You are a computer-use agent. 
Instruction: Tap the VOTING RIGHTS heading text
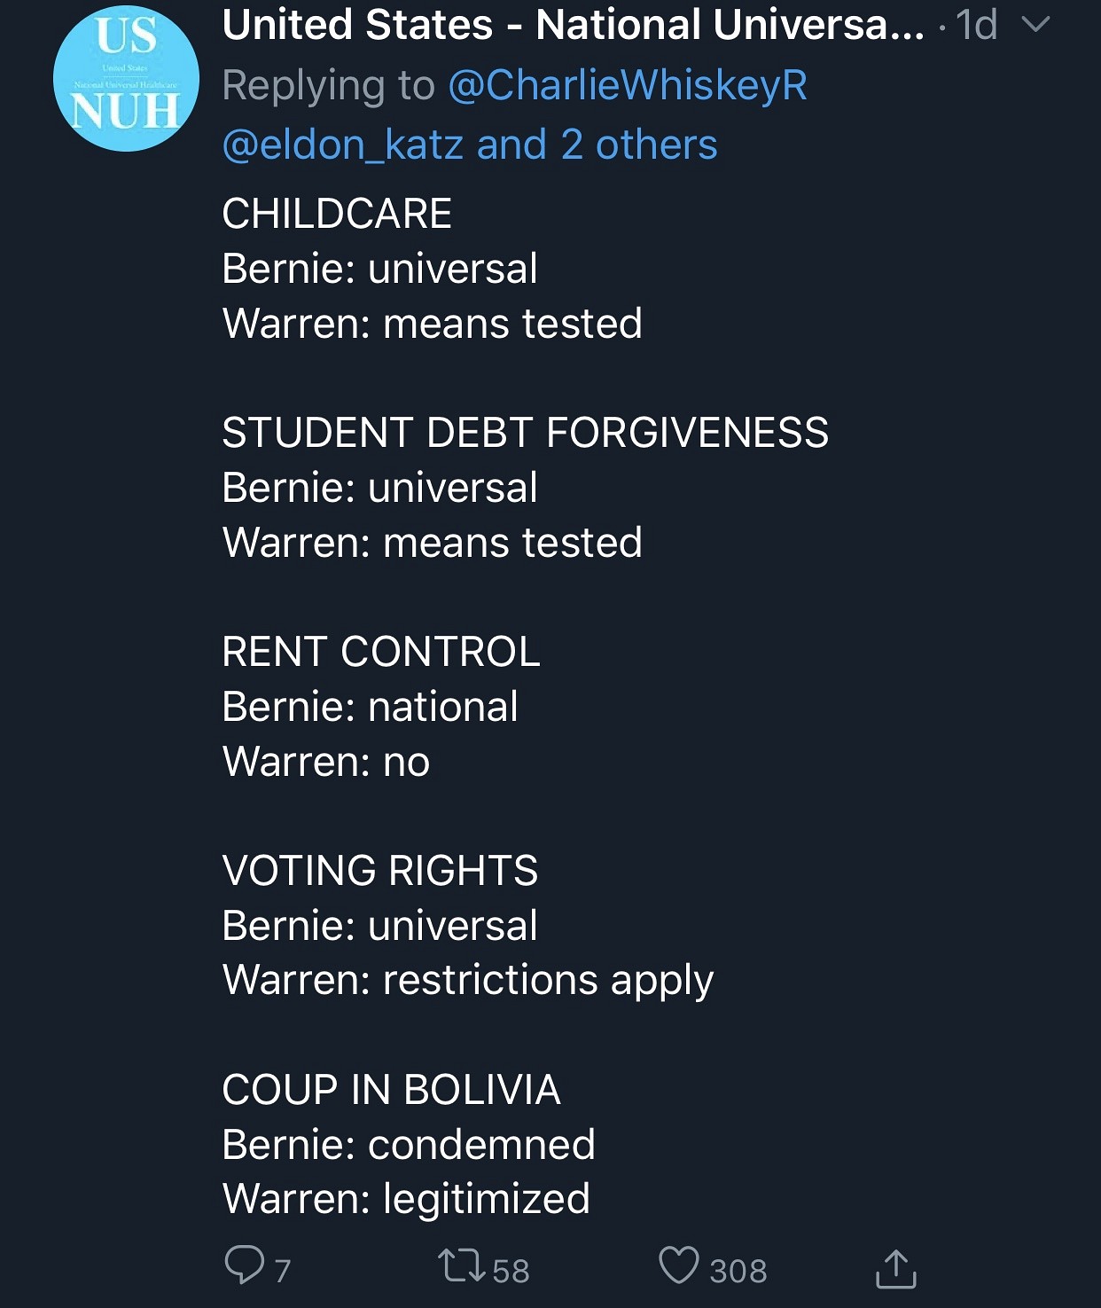380,871
